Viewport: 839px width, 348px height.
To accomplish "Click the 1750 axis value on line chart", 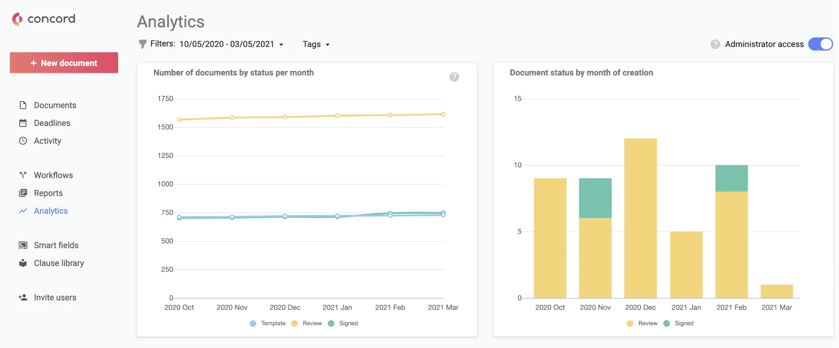I will point(165,98).
